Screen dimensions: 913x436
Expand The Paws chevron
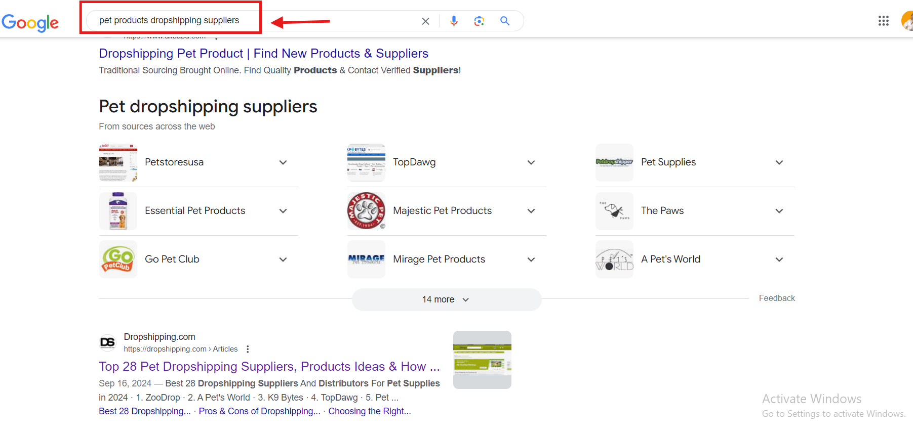pyautogui.click(x=779, y=211)
